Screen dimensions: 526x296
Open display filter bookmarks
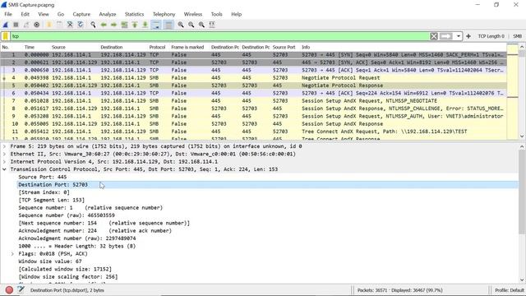pyautogui.click(x=6, y=36)
